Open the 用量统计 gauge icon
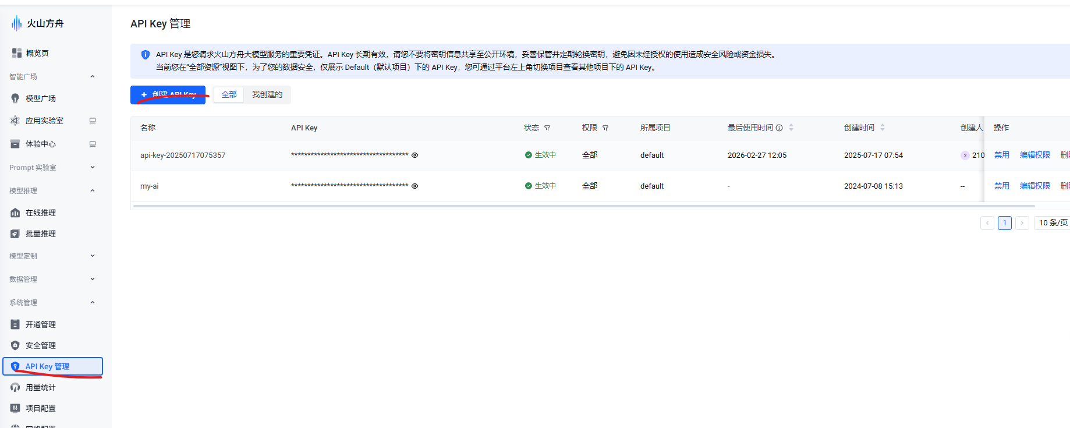The image size is (1070, 428). [x=15, y=387]
